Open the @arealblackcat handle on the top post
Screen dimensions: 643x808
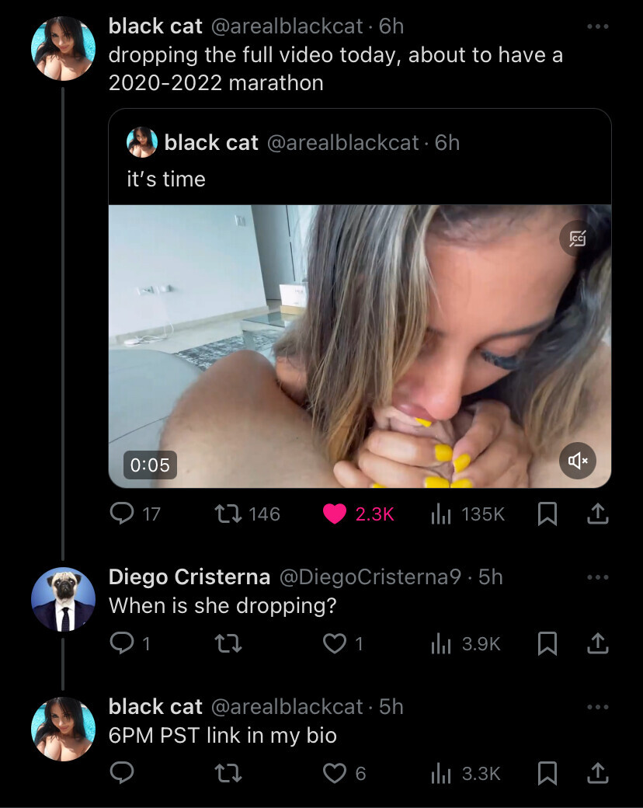tap(287, 26)
